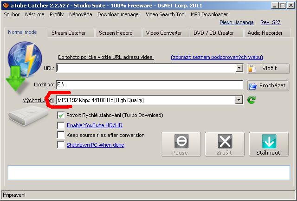The height and width of the screenshot is (201, 297).
Task: Open the Rev. 527 link
Action: coord(270,23)
